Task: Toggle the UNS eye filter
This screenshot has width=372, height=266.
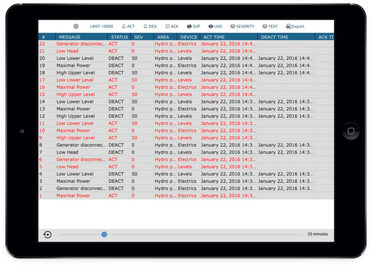Action: coord(216,26)
